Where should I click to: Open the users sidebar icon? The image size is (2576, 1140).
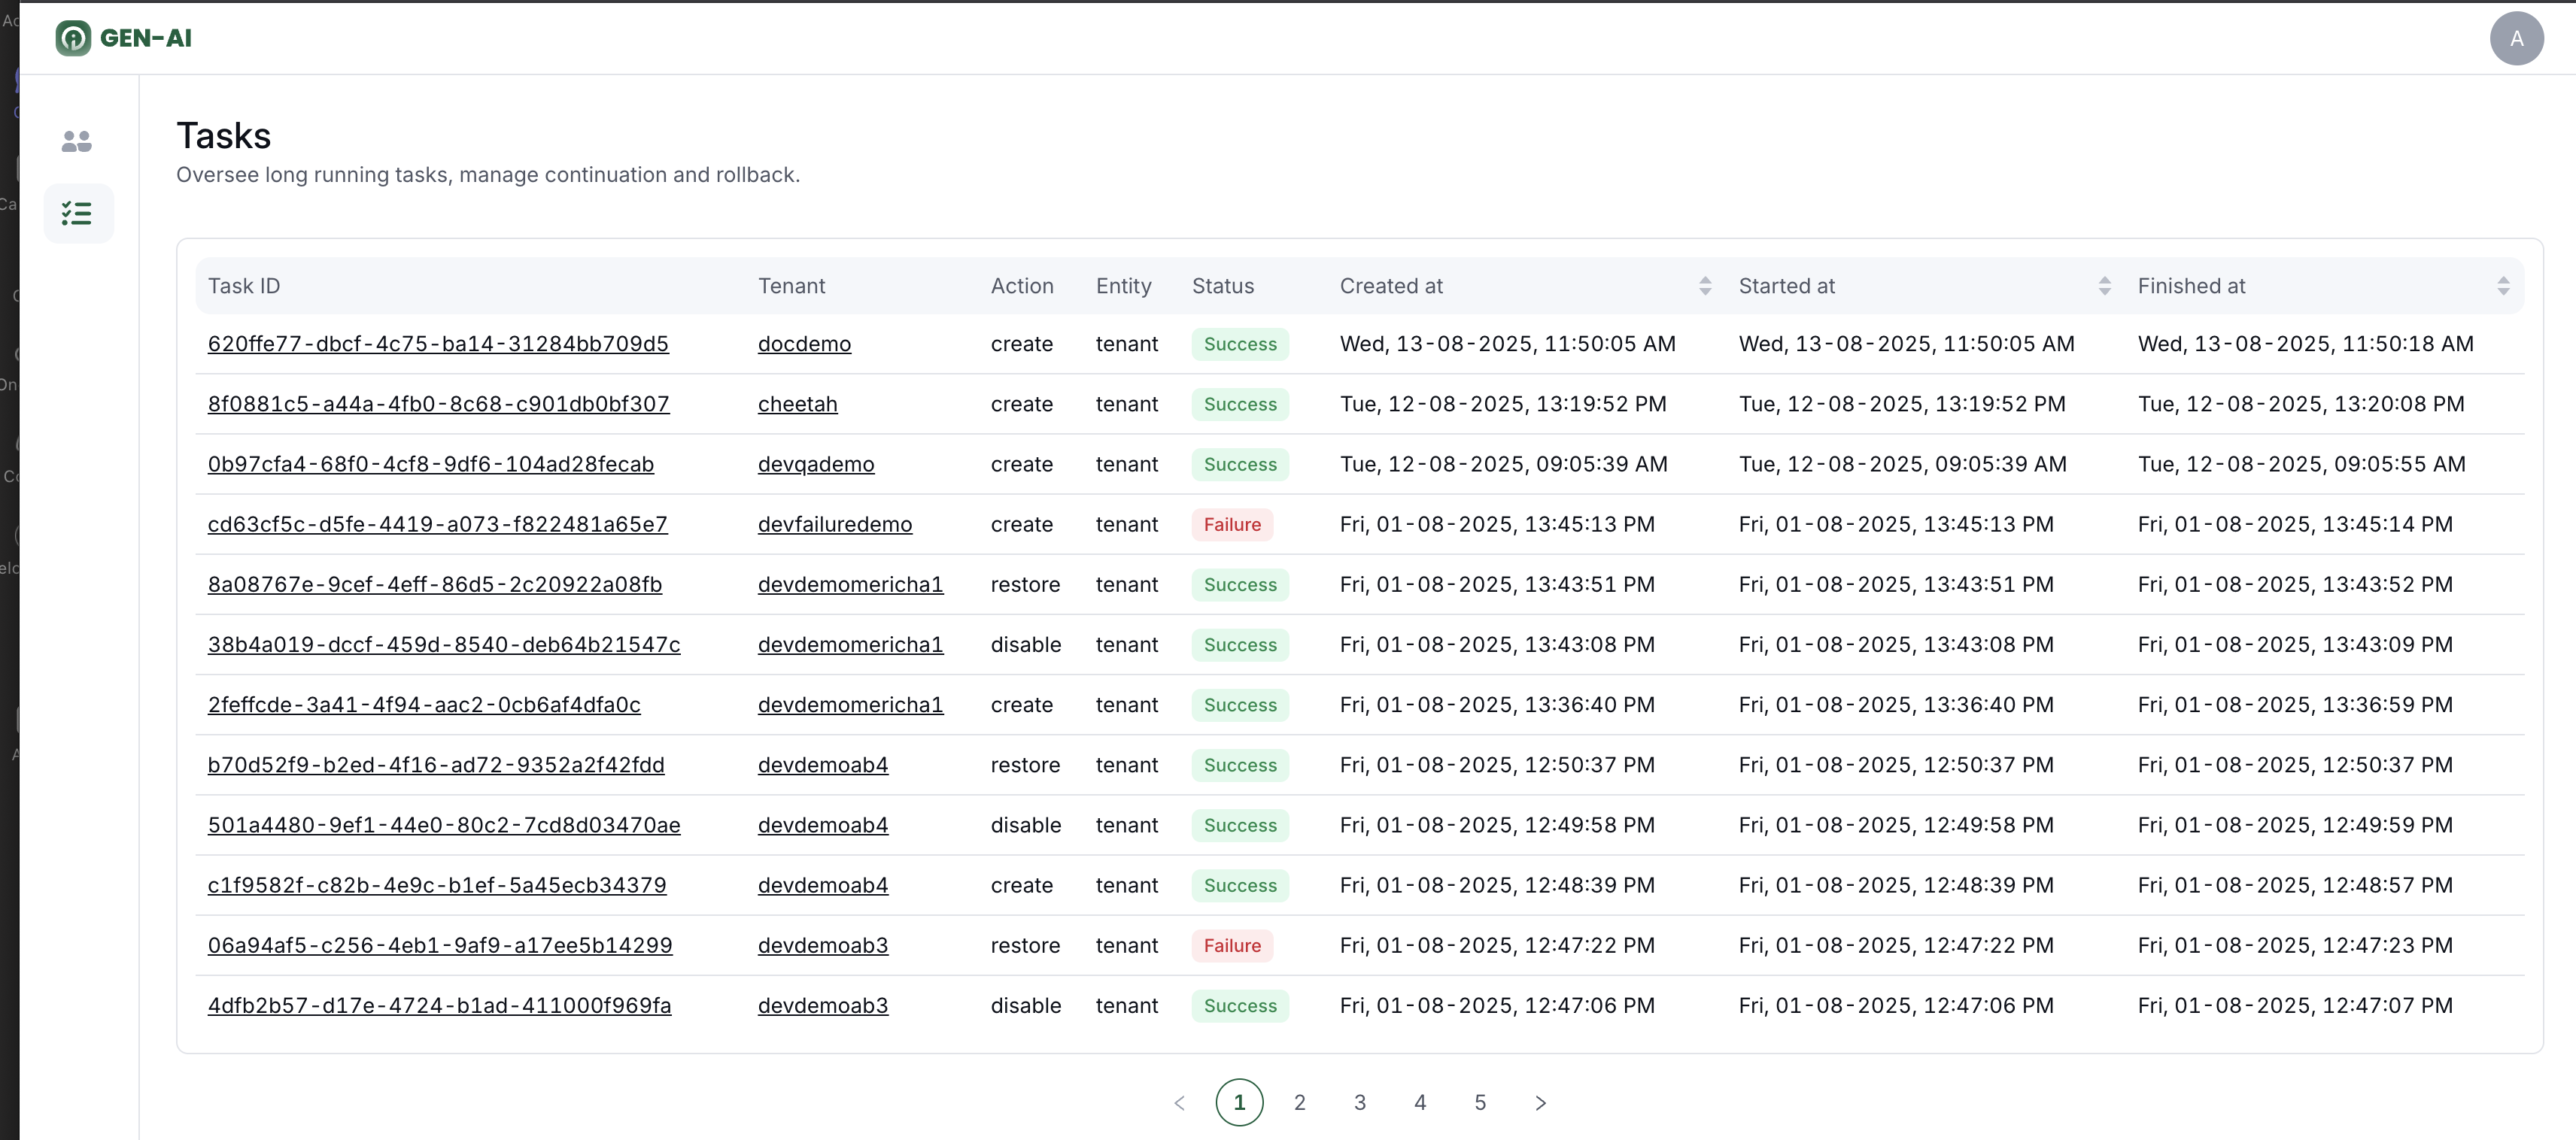(77, 141)
